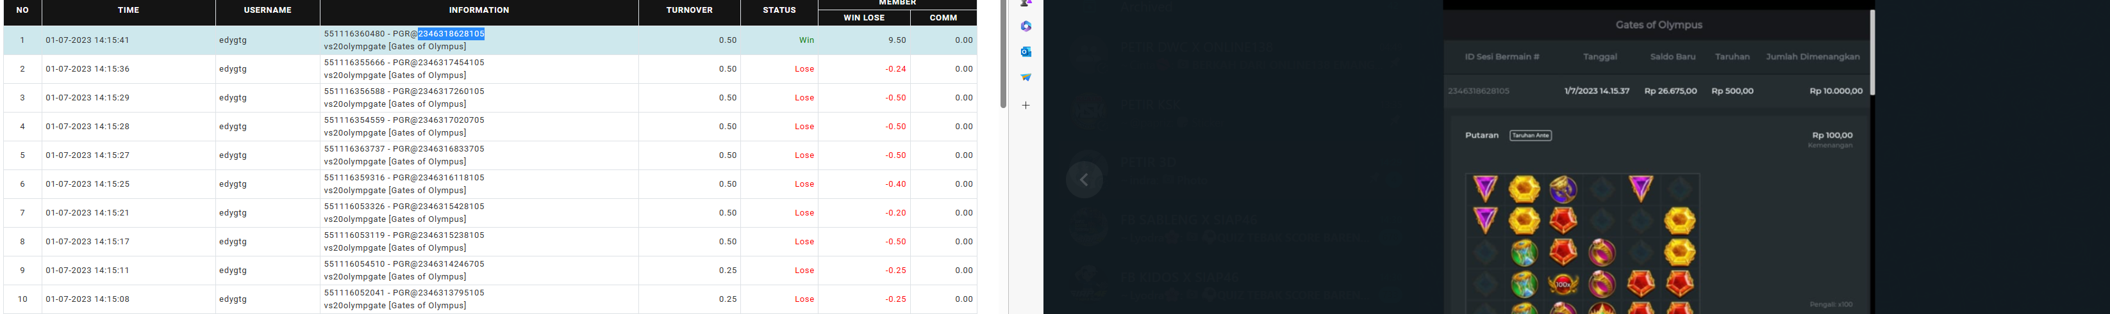Click the round back chevron button
2110x314 pixels.
coord(1084,180)
